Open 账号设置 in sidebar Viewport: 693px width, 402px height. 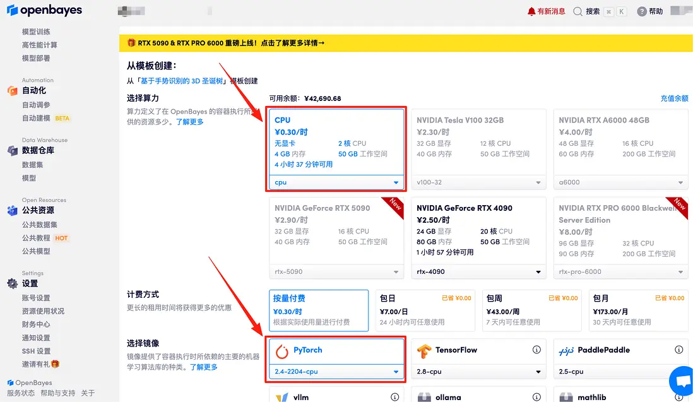(x=36, y=298)
